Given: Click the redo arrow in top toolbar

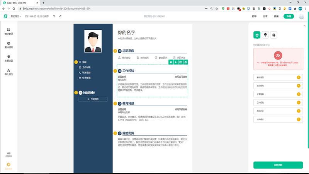Looking at the screenshot, I should click(x=61, y=16).
